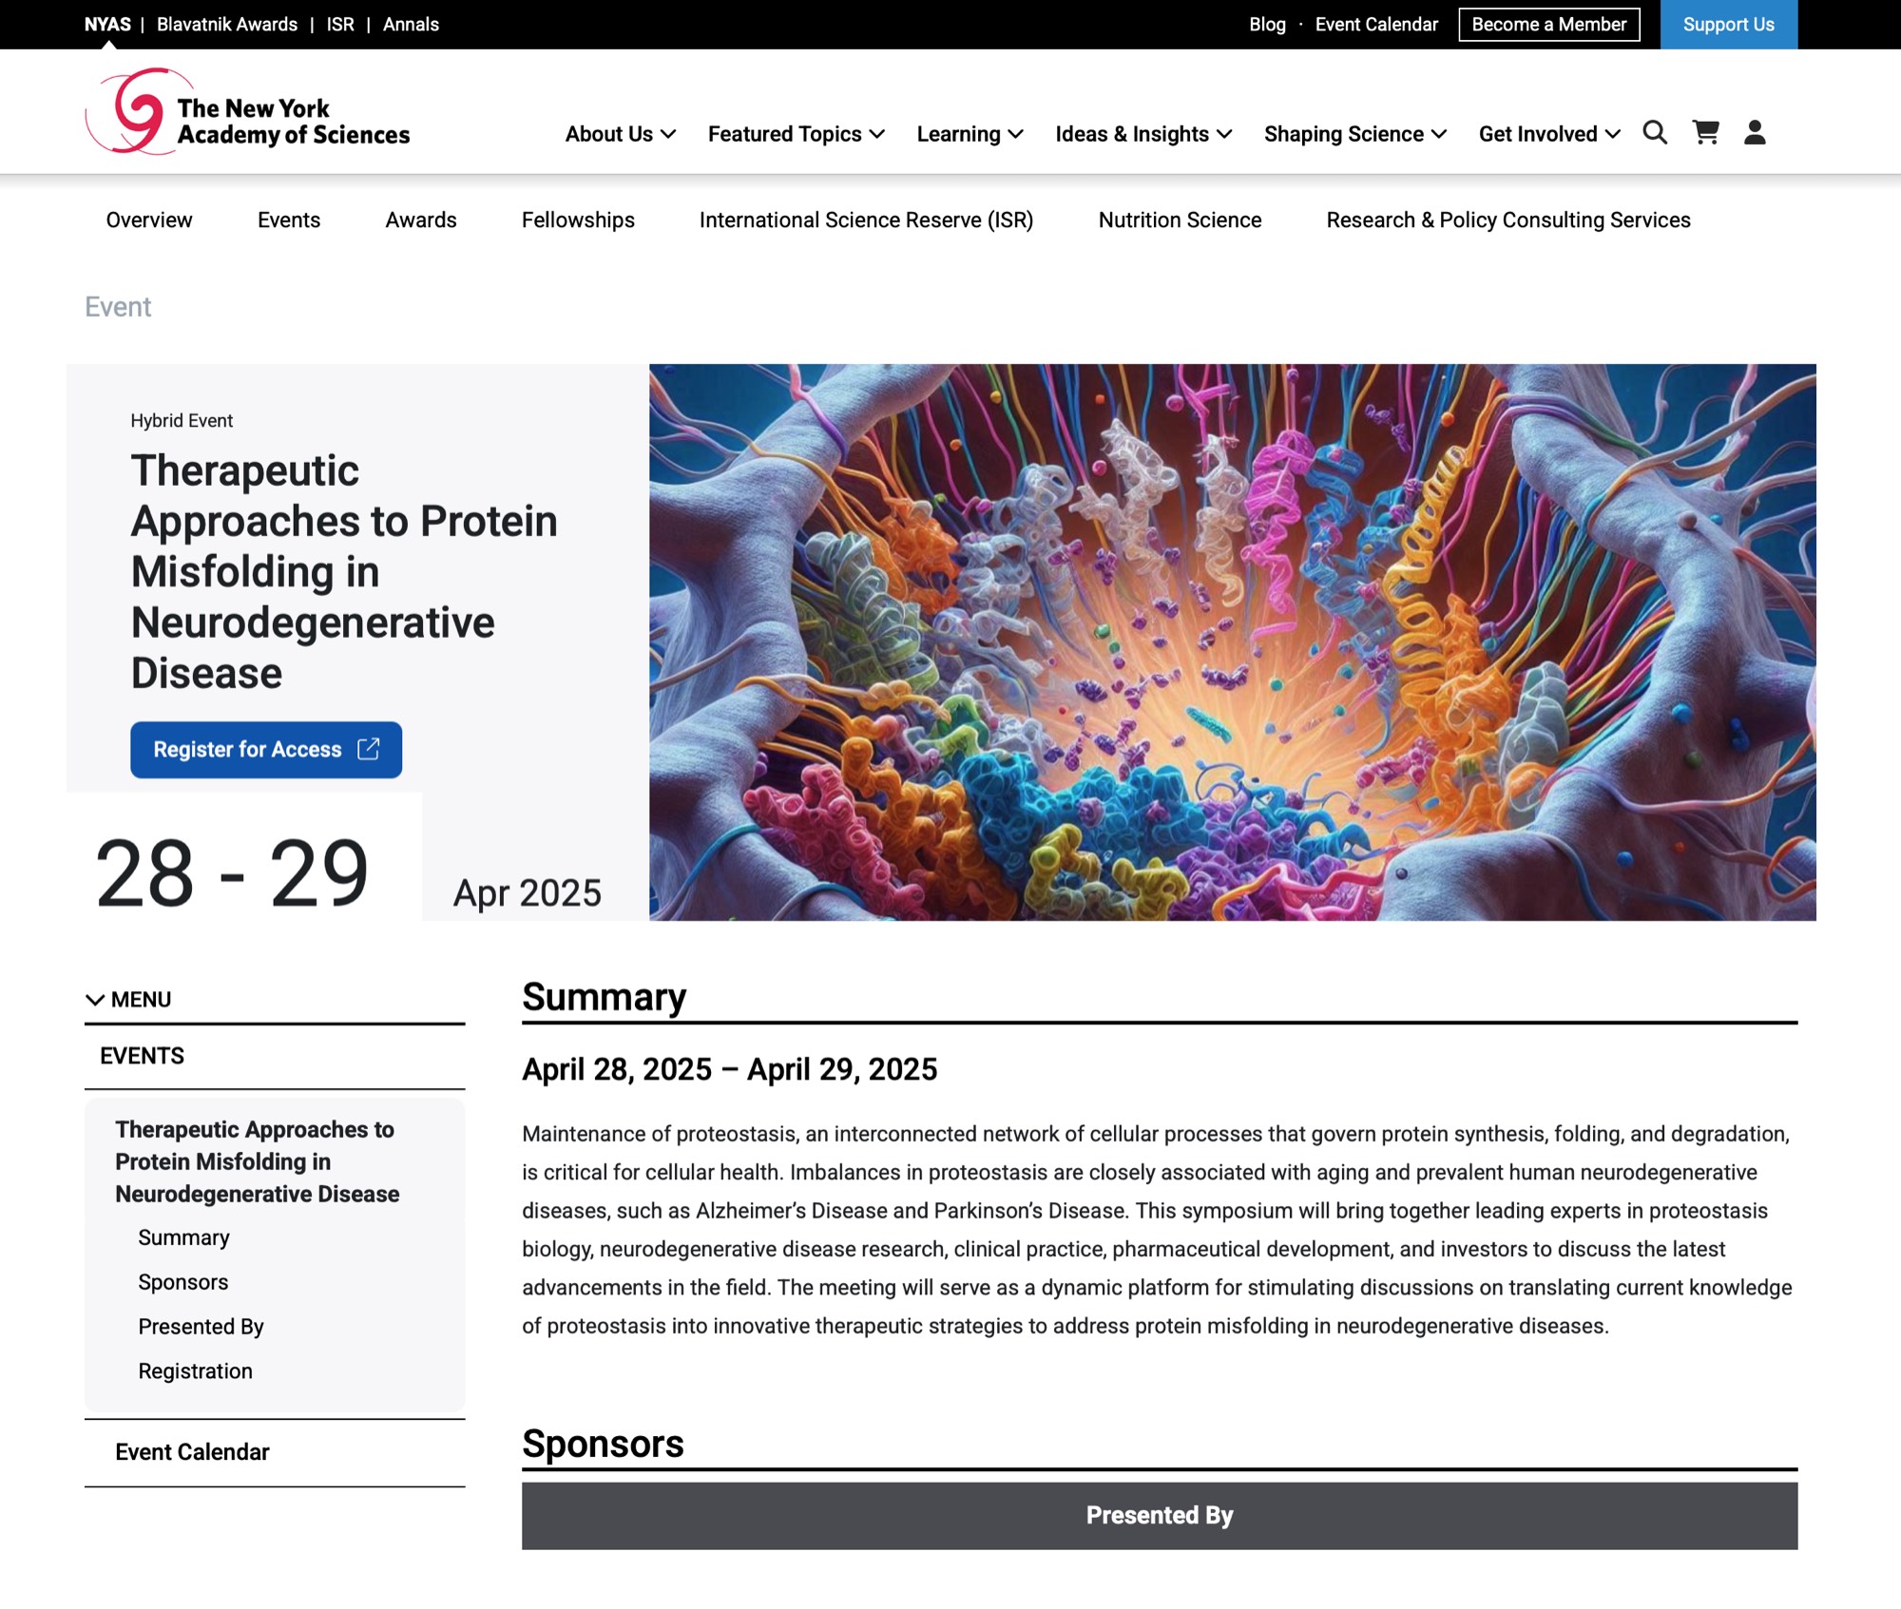Open Ideas & Insights dropdown
The image size is (1901, 1609).
coord(1143,134)
